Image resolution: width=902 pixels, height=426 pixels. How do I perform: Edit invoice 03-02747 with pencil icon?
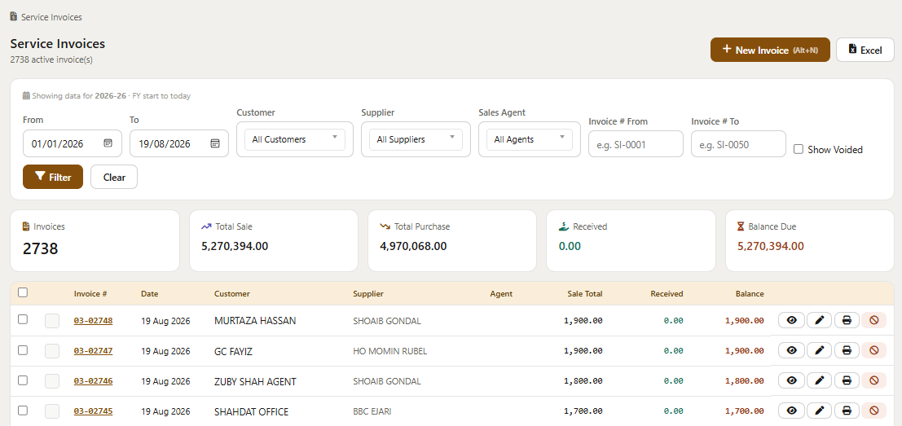click(x=819, y=350)
